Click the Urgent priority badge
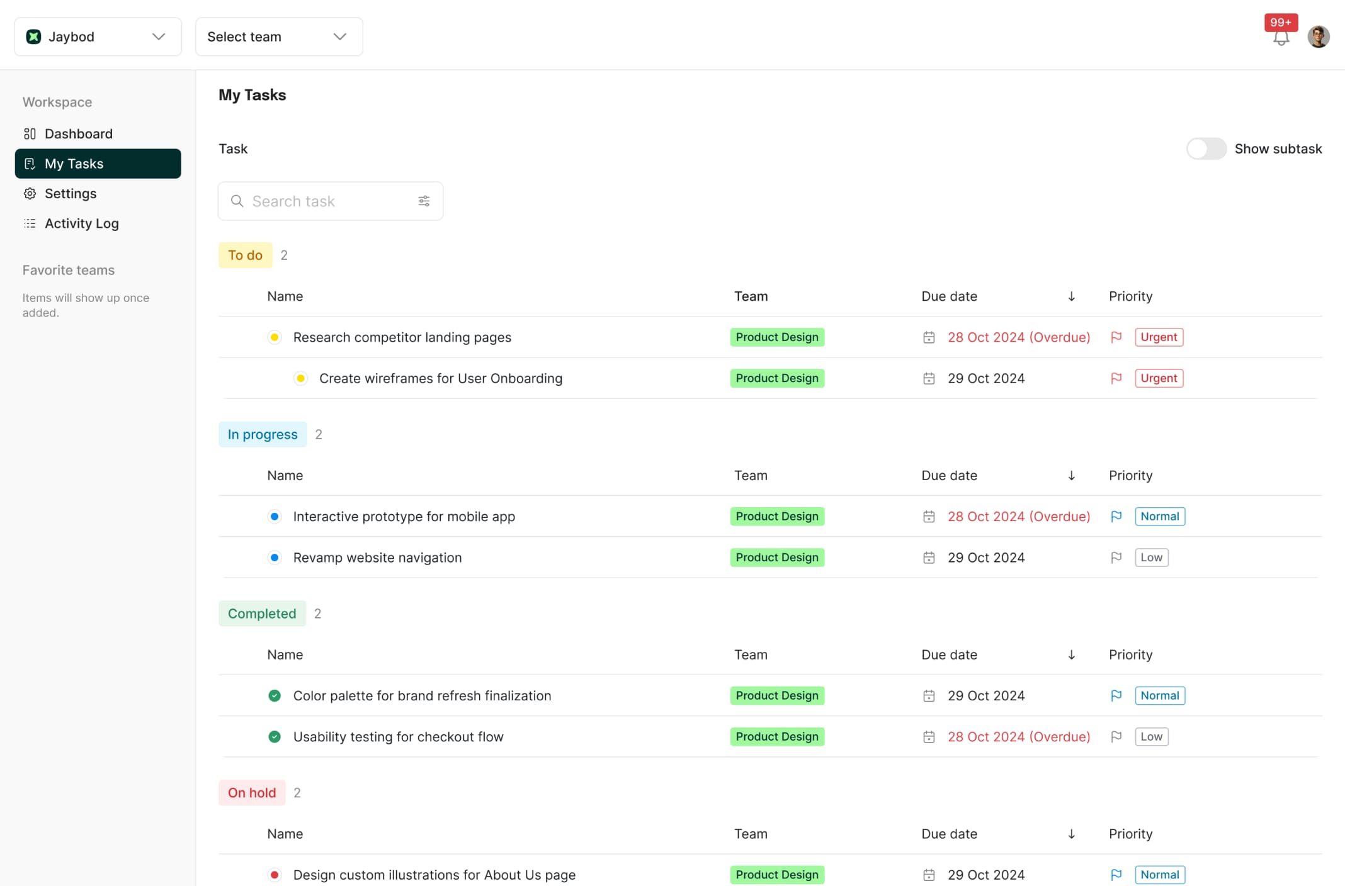This screenshot has height=886, width=1345. 1158,337
